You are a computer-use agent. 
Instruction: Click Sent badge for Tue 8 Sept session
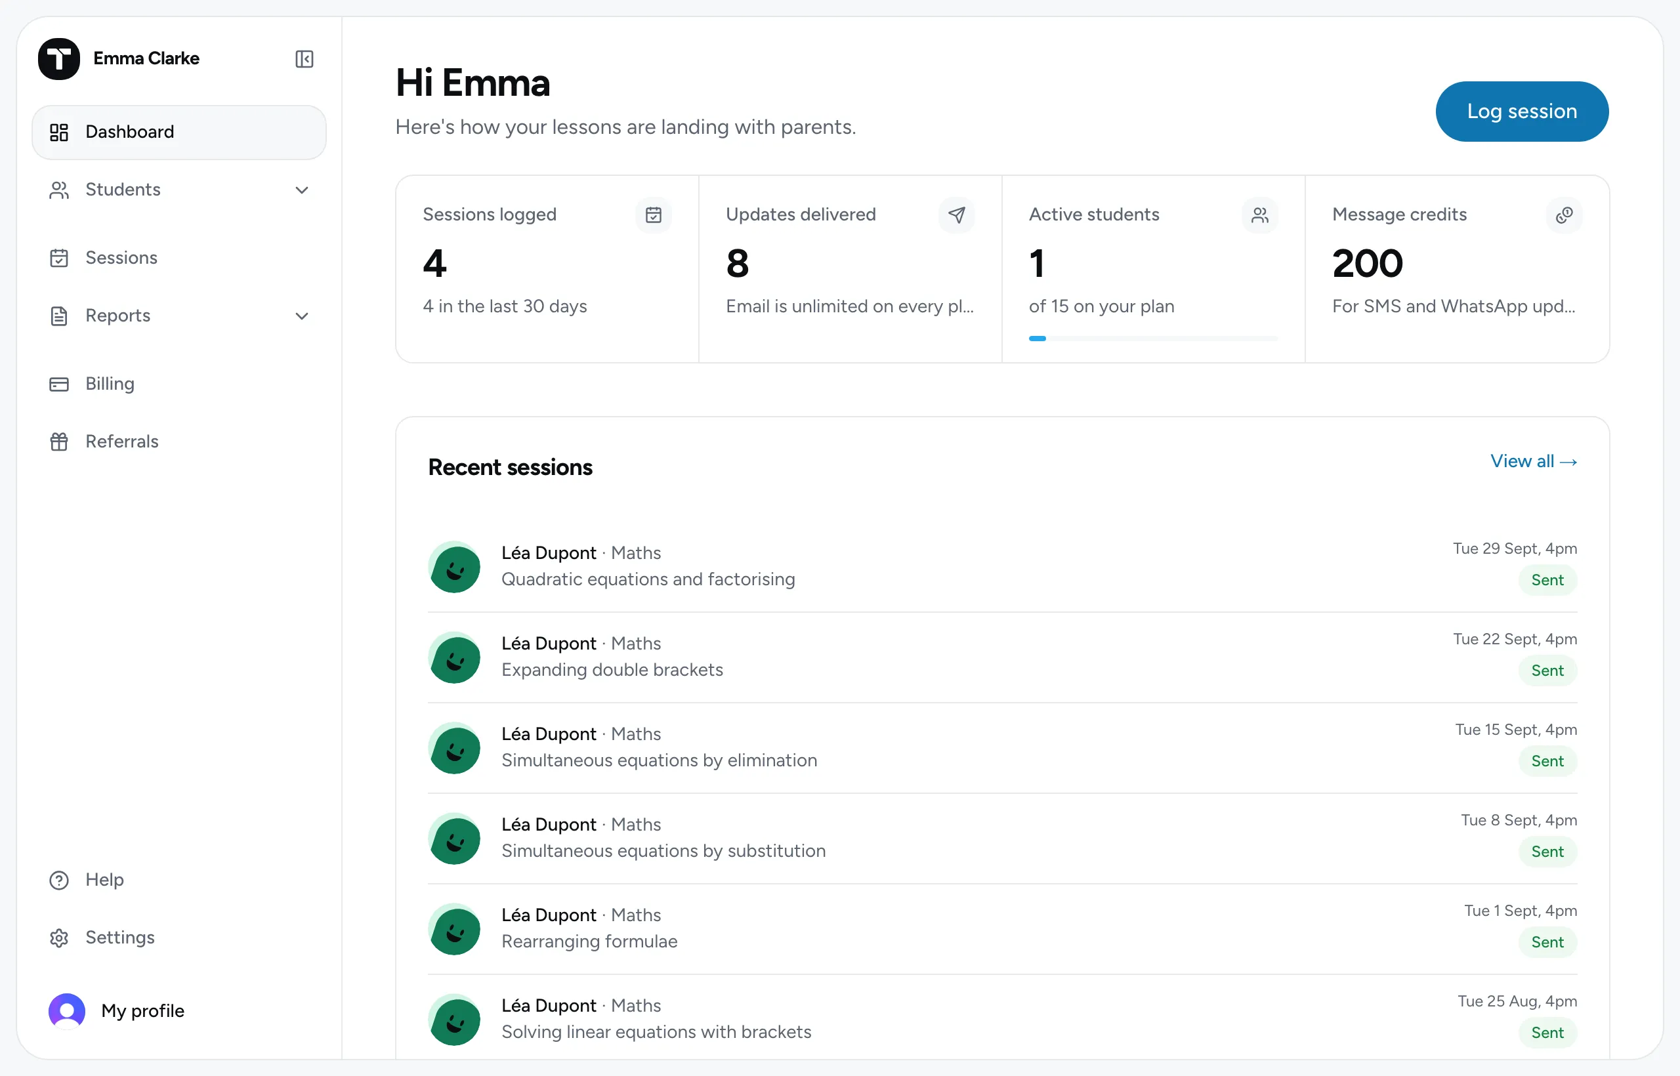[1547, 852]
